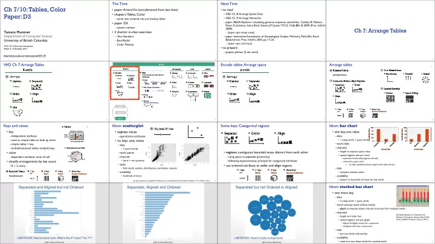
Task: Click the Separate icon in VAD Ch 7 slide
Action: coord(37,87)
